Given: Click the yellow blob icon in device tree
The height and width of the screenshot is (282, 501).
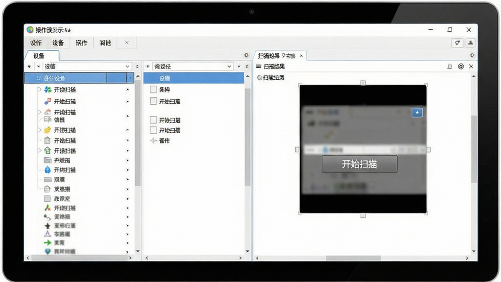Looking at the screenshot, I should tap(47, 130).
